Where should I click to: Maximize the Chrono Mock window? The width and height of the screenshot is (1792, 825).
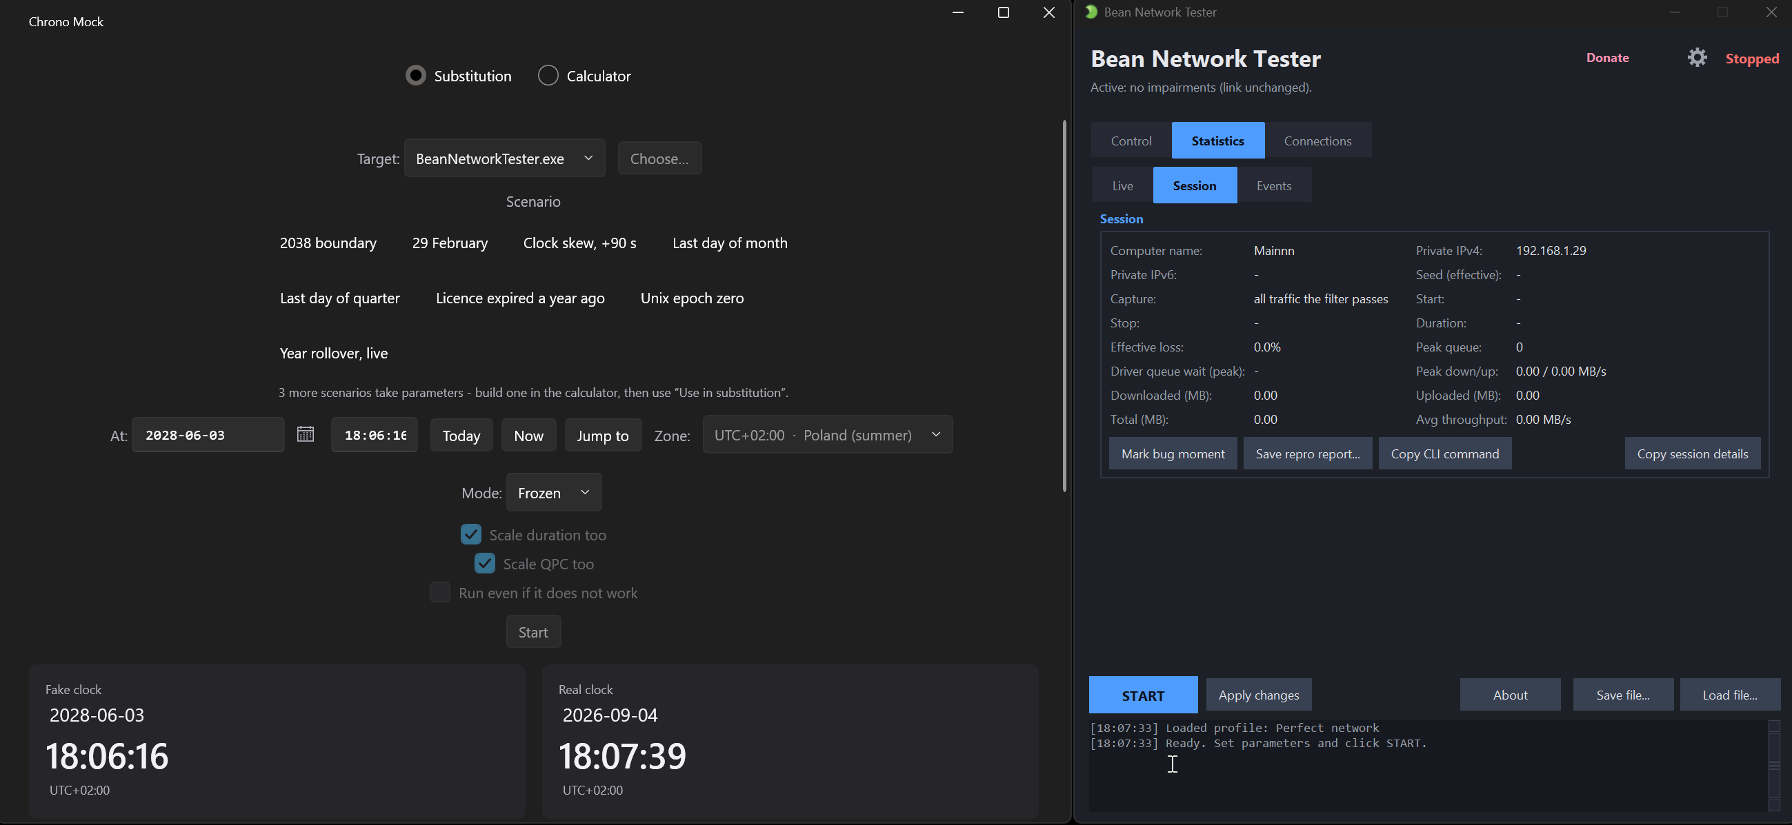tap(1003, 12)
